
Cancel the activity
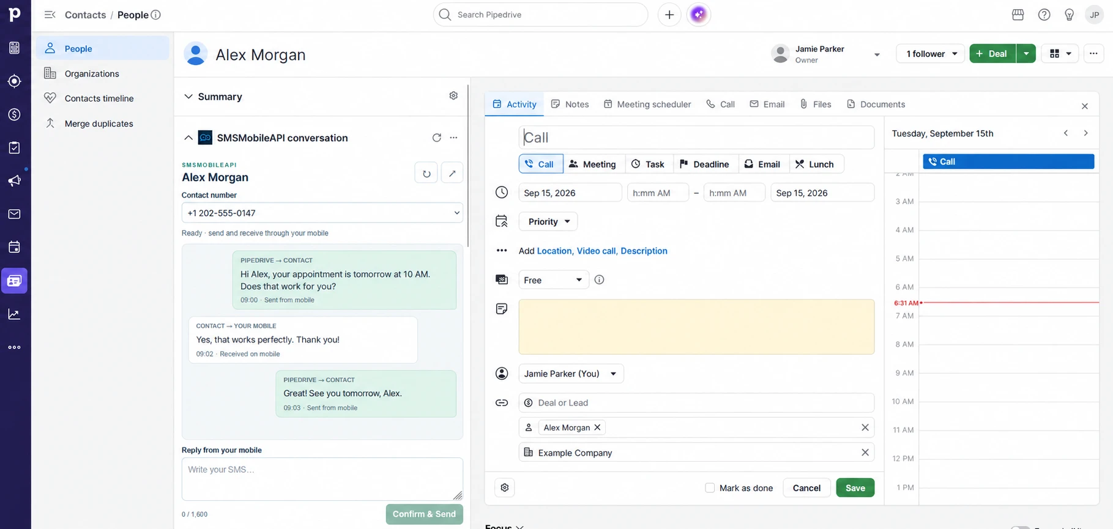point(806,487)
